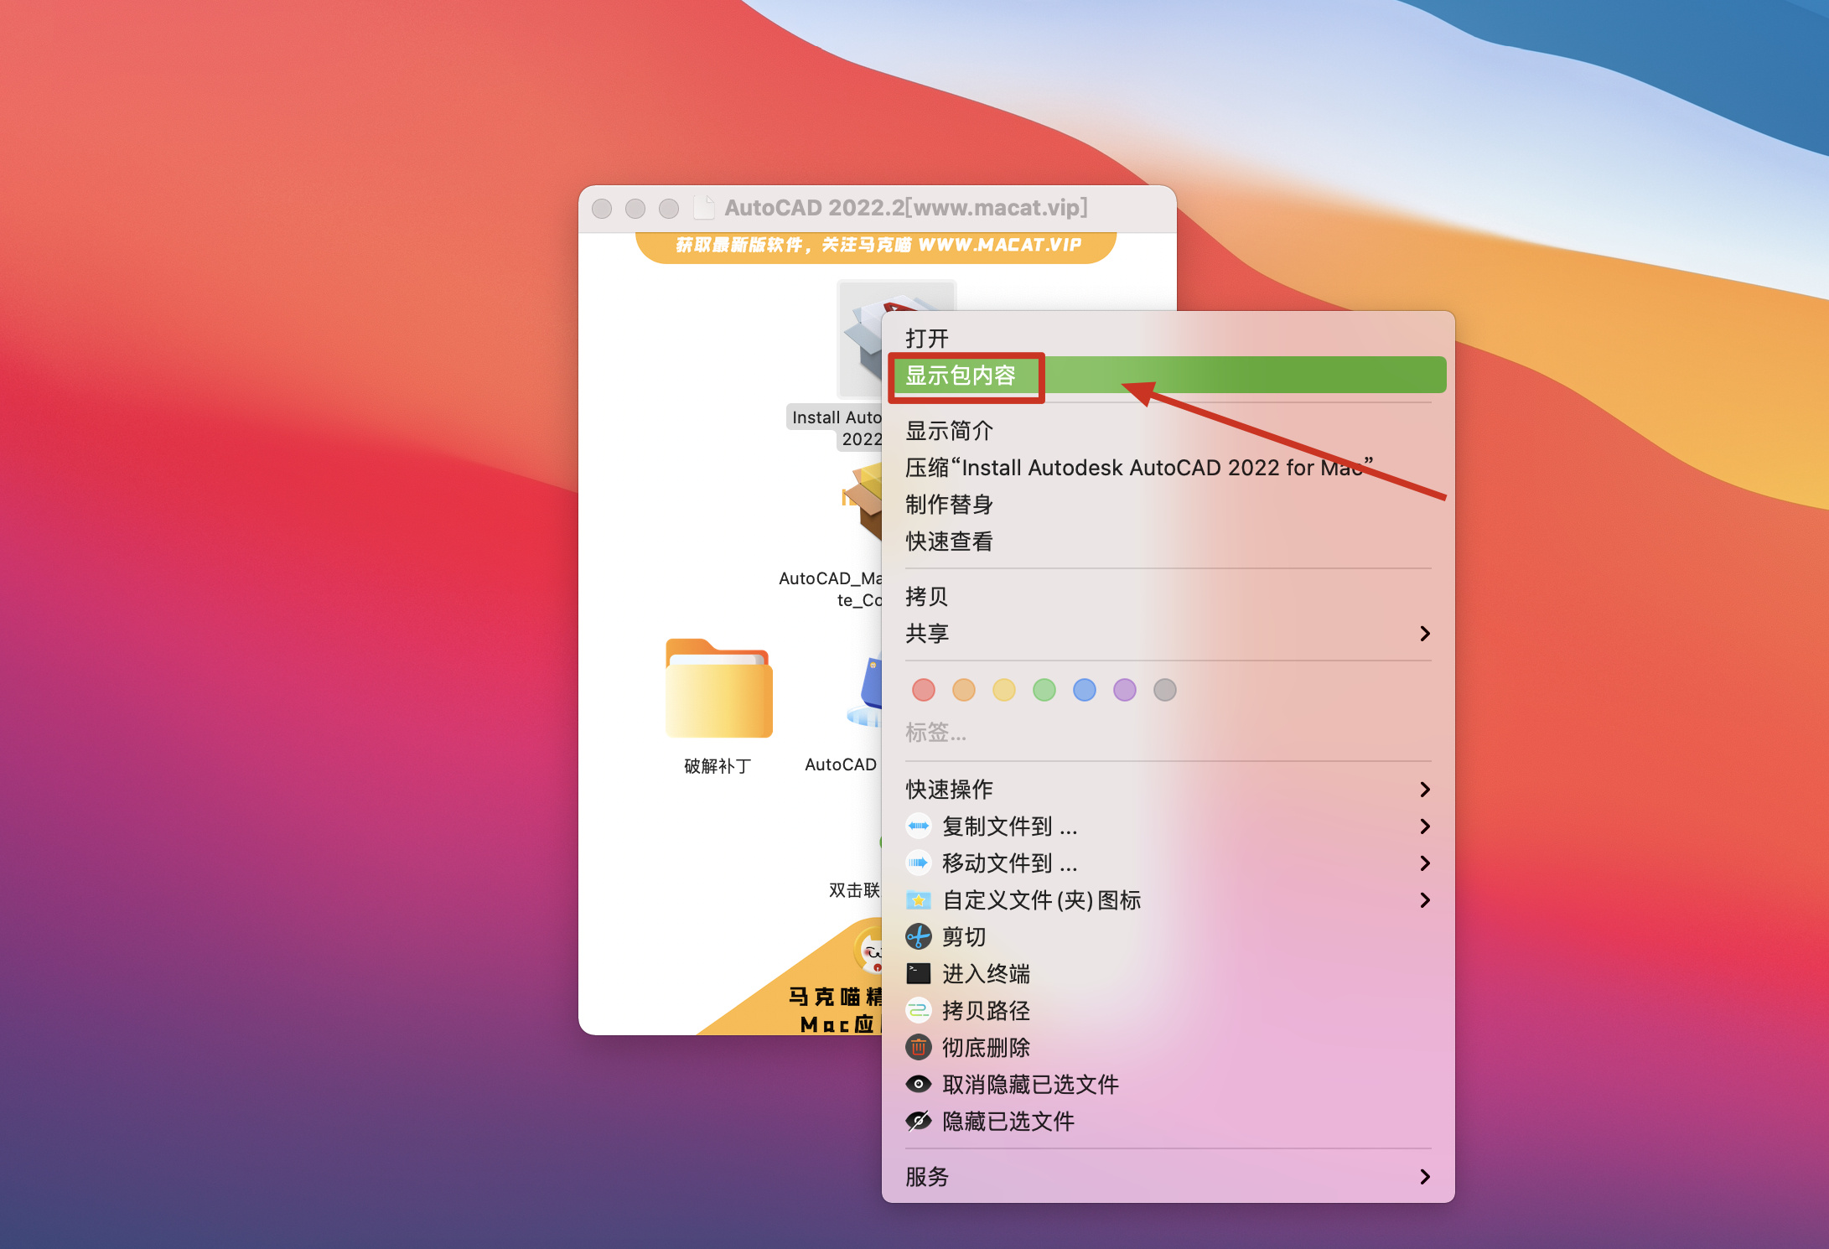
Task: Click the terminal icon for 进入终端
Action: pyautogui.click(x=919, y=973)
